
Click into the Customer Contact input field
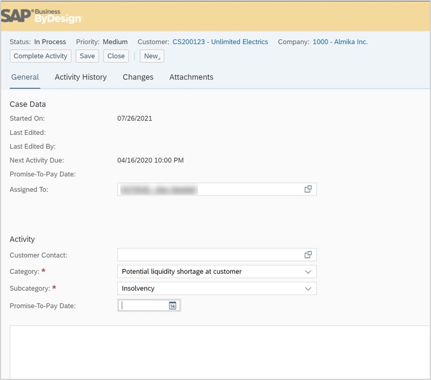click(x=217, y=255)
